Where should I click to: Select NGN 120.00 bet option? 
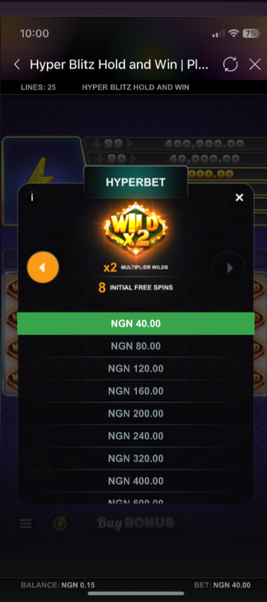136,369
